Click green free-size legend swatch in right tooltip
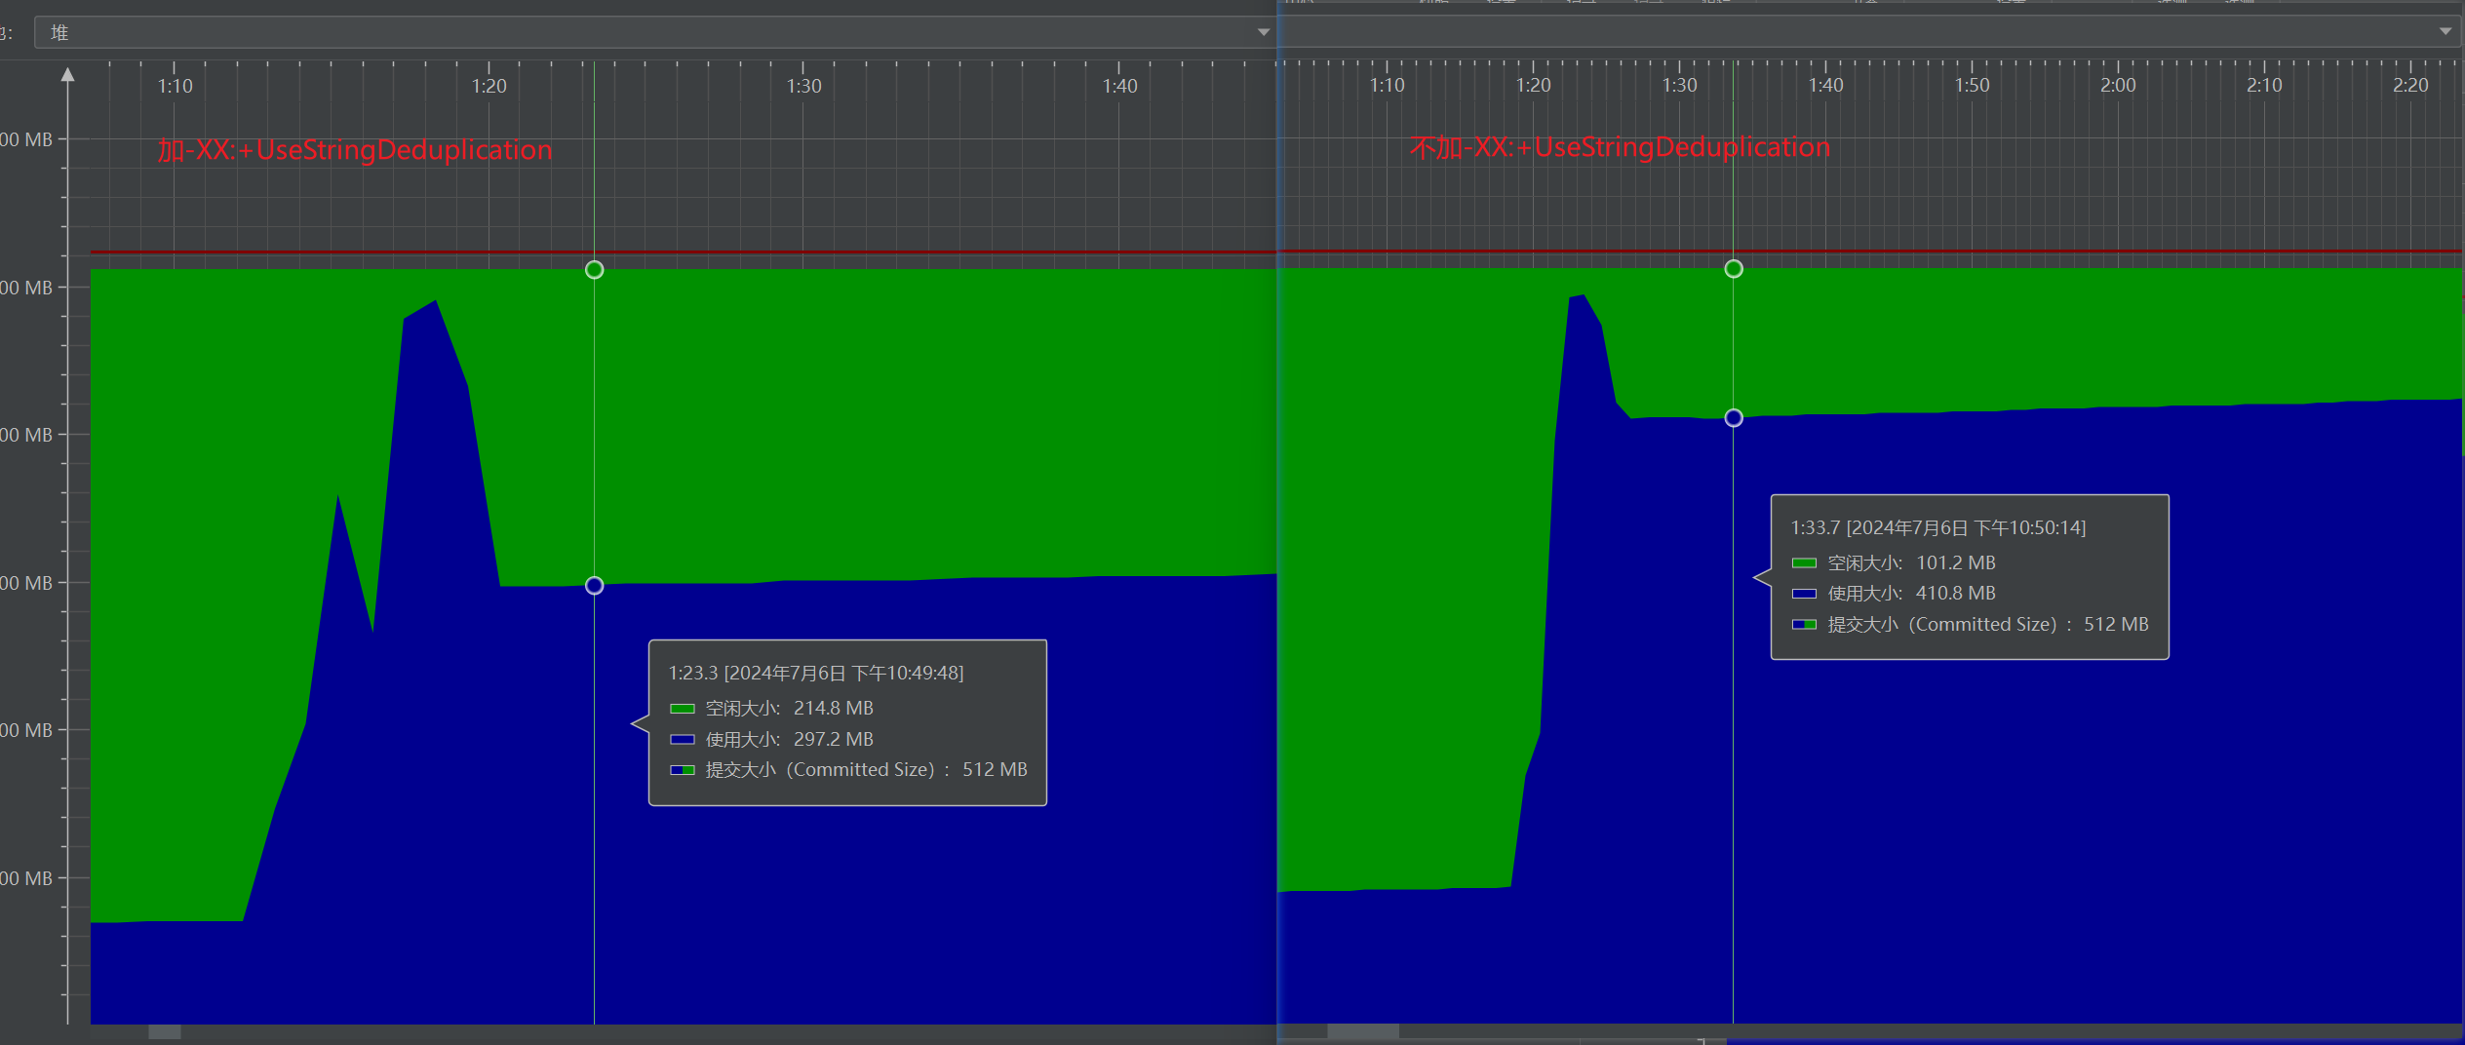The image size is (2465, 1045). coord(1804,563)
